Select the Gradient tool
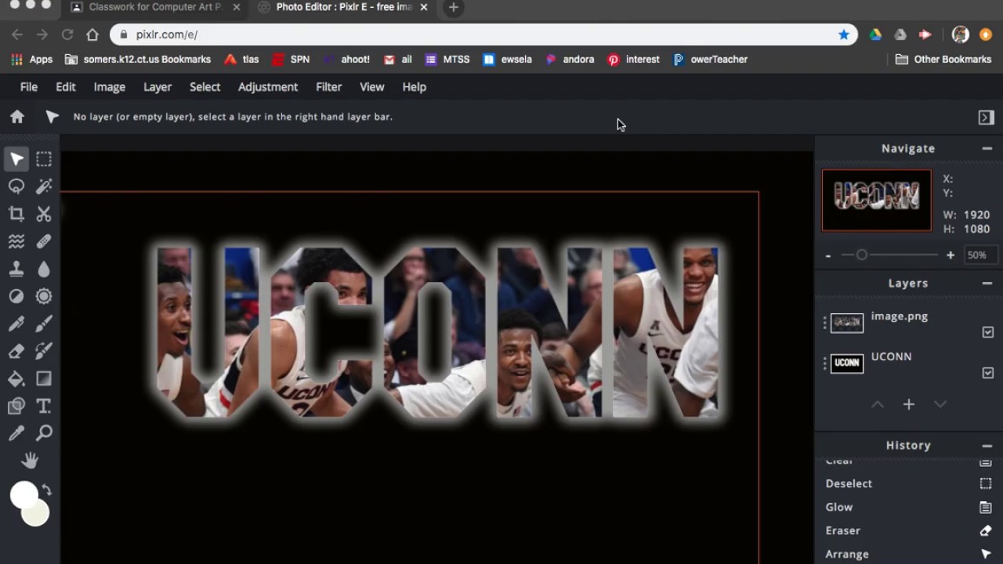This screenshot has height=564, width=1003. [44, 379]
